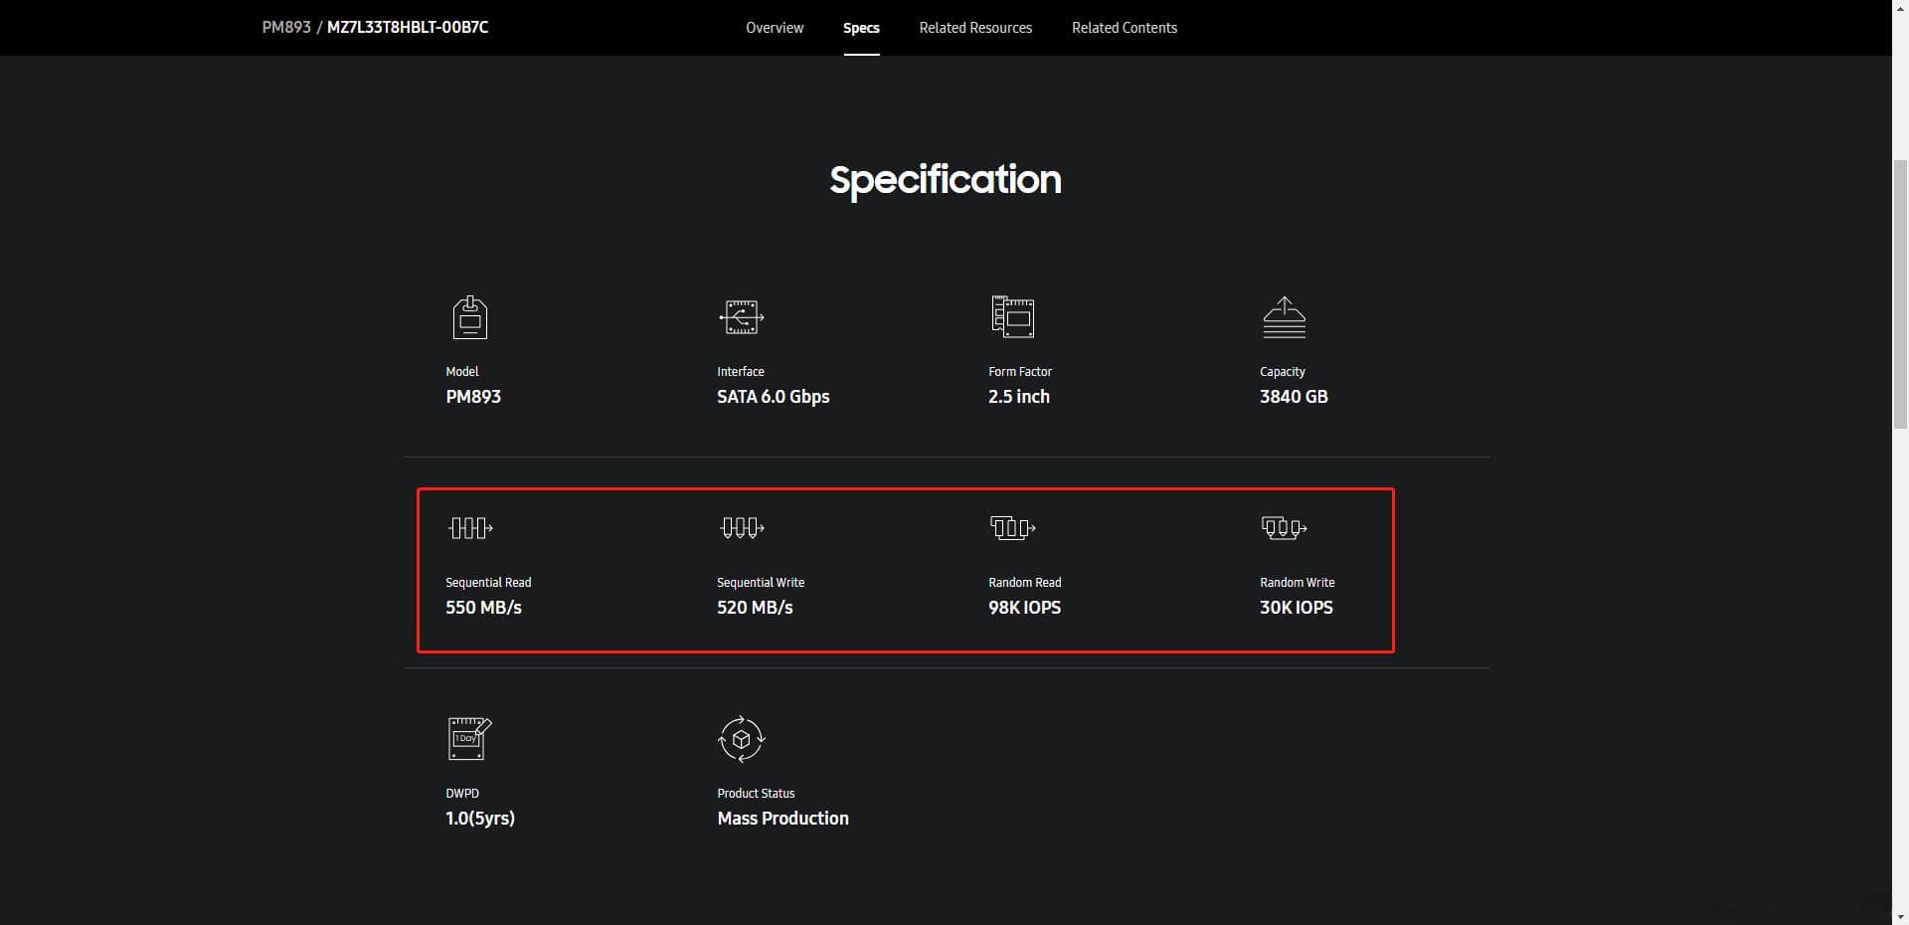Click the Form Factor icon
Screen dimensions: 1909x925
tap(1013, 317)
